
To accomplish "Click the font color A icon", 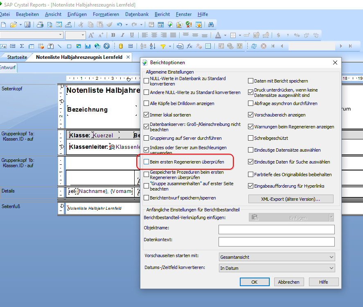I will [218, 35].
